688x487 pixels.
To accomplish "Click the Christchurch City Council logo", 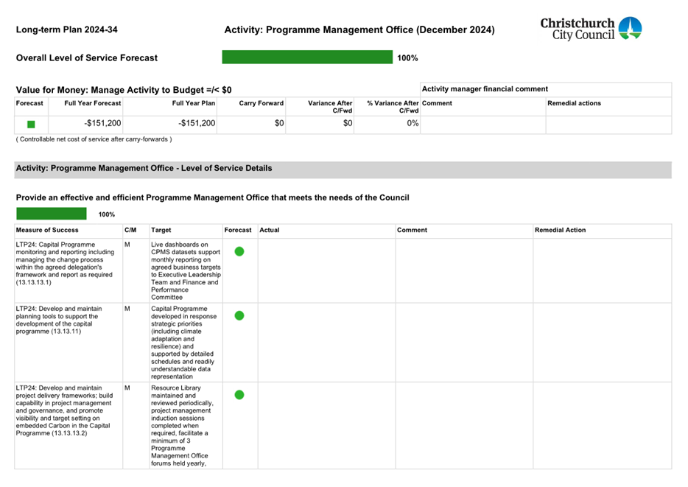I will [x=591, y=29].
